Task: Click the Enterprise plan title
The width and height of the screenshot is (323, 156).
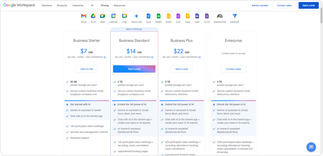Action: click(233, 41)
